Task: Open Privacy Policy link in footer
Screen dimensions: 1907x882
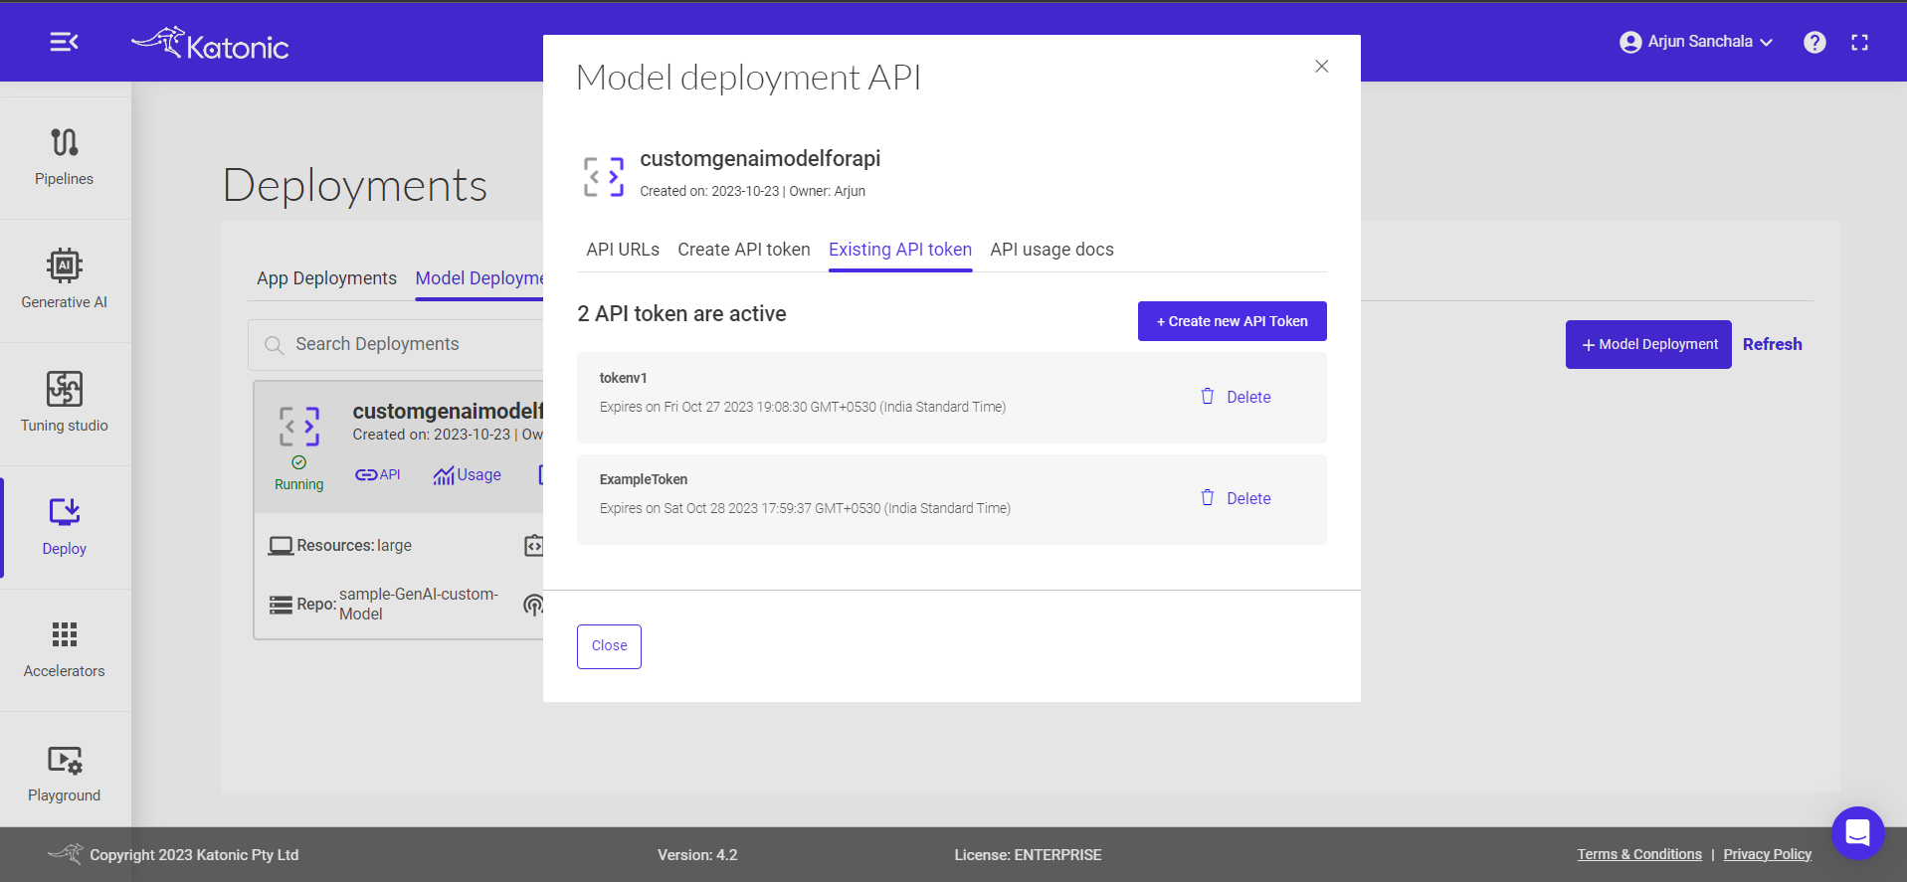Action: (x=1767, y=854)
